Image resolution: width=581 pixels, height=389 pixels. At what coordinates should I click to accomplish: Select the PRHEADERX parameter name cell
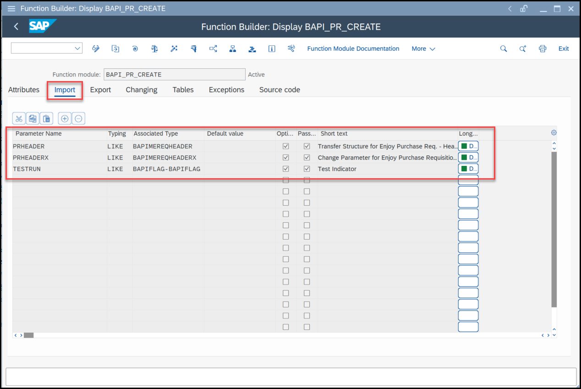point(60,158)
